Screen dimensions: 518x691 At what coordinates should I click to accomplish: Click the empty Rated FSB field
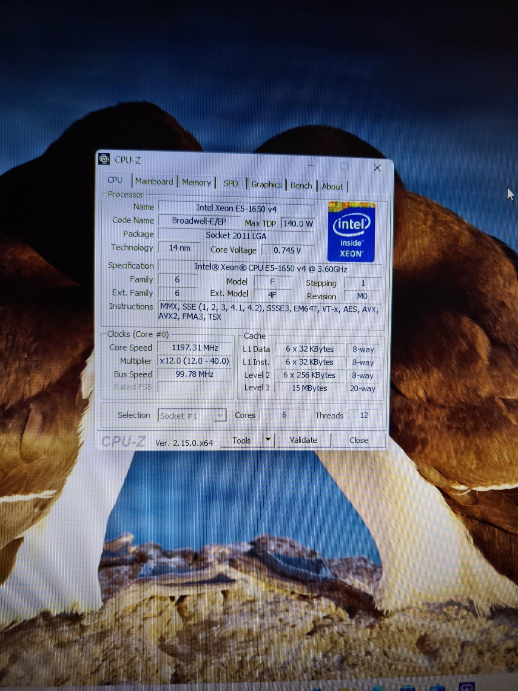click(195, 387)
